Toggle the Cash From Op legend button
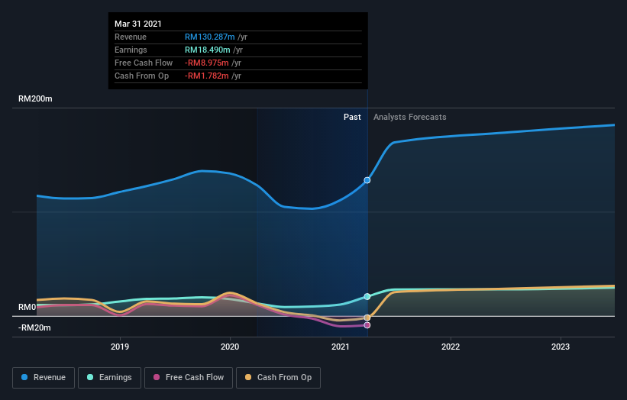The height and width of the screenshot is (400, 627). click(278, 378)
